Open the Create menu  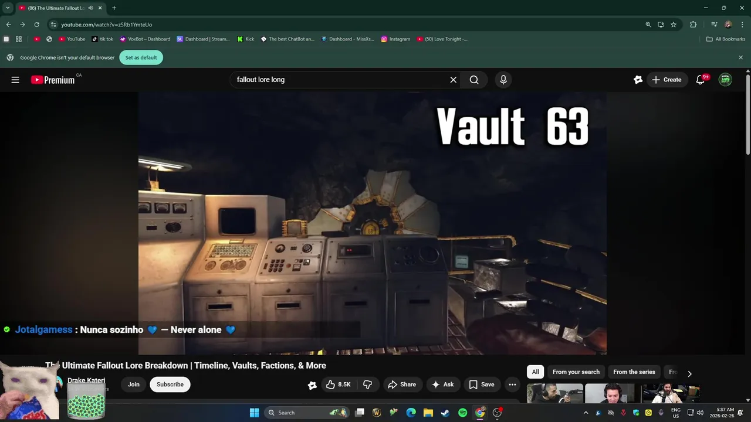667,80
